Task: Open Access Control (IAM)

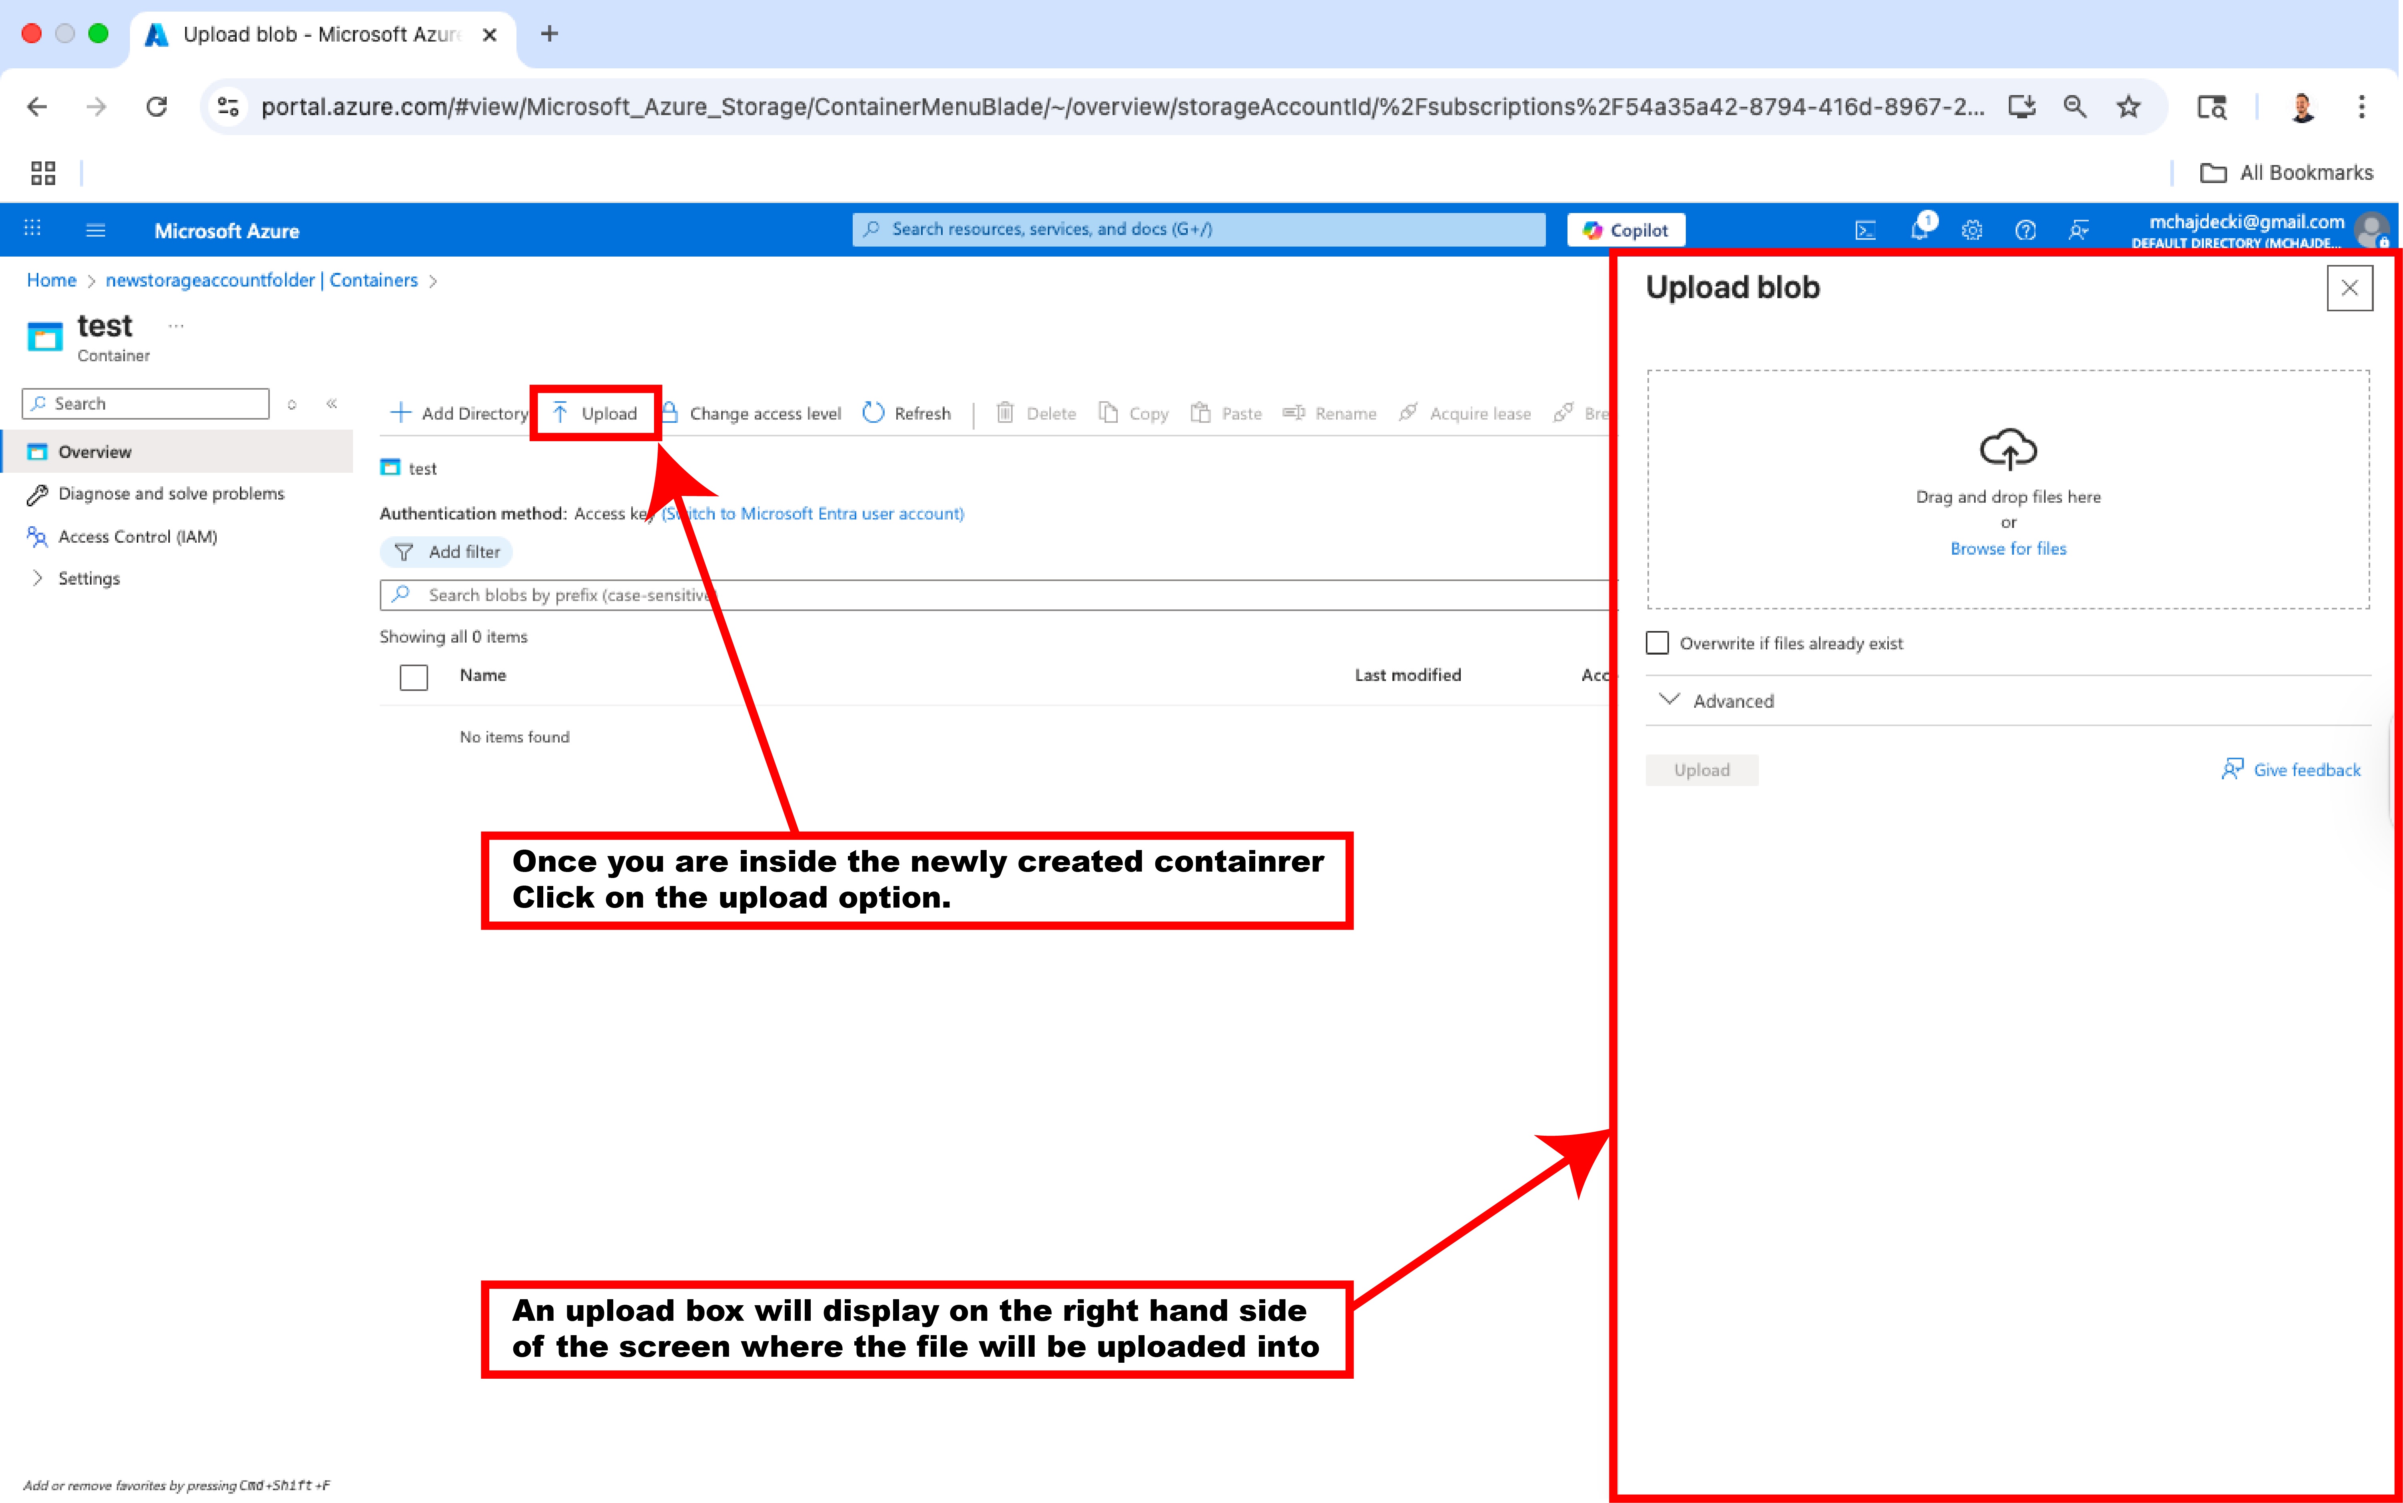Action: click(x=137, y=537)
